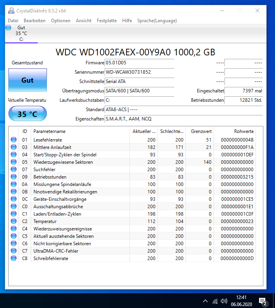Click the Eigenschaften field S.M.A.R.T., AAM, NCQ
Image resolution: width=275 pixels, height=308 pixels.
click(x=184, y=119)
